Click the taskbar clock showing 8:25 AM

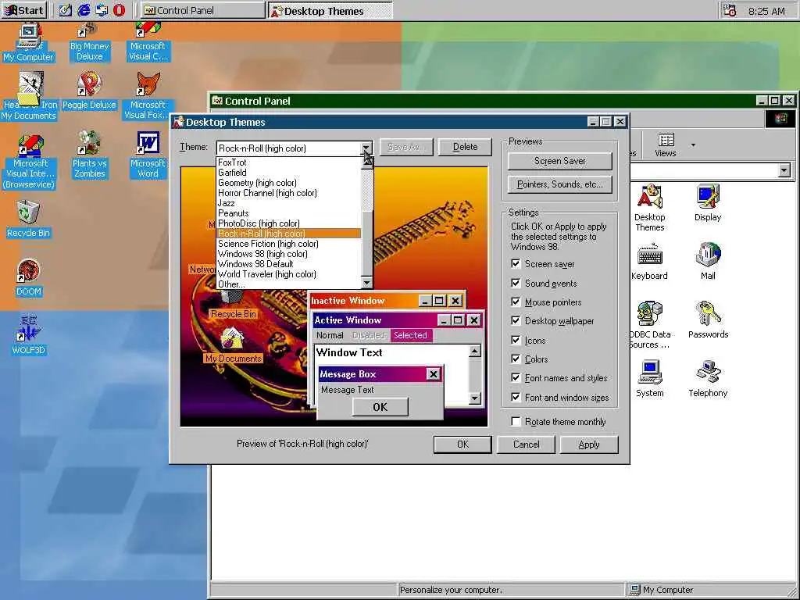pos(766,11)
